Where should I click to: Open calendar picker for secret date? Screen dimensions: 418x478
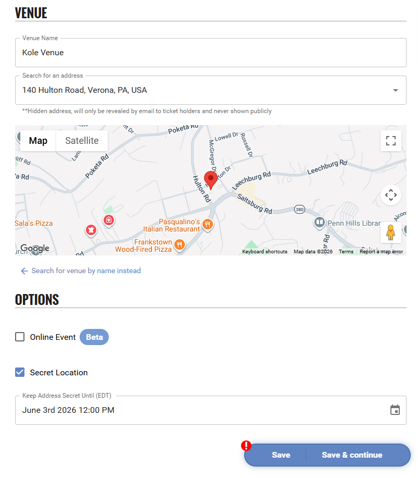pos(395,410)
